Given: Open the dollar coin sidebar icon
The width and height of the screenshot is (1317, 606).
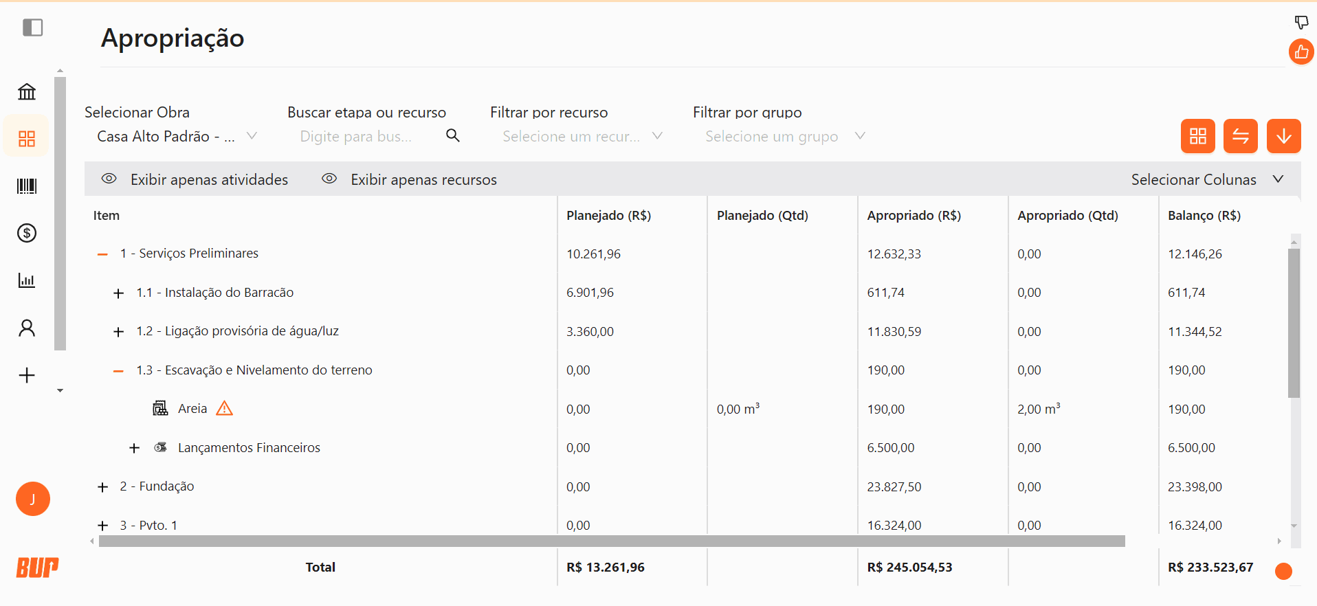Looking at the screenshot, I should click(x=27, y=233).
